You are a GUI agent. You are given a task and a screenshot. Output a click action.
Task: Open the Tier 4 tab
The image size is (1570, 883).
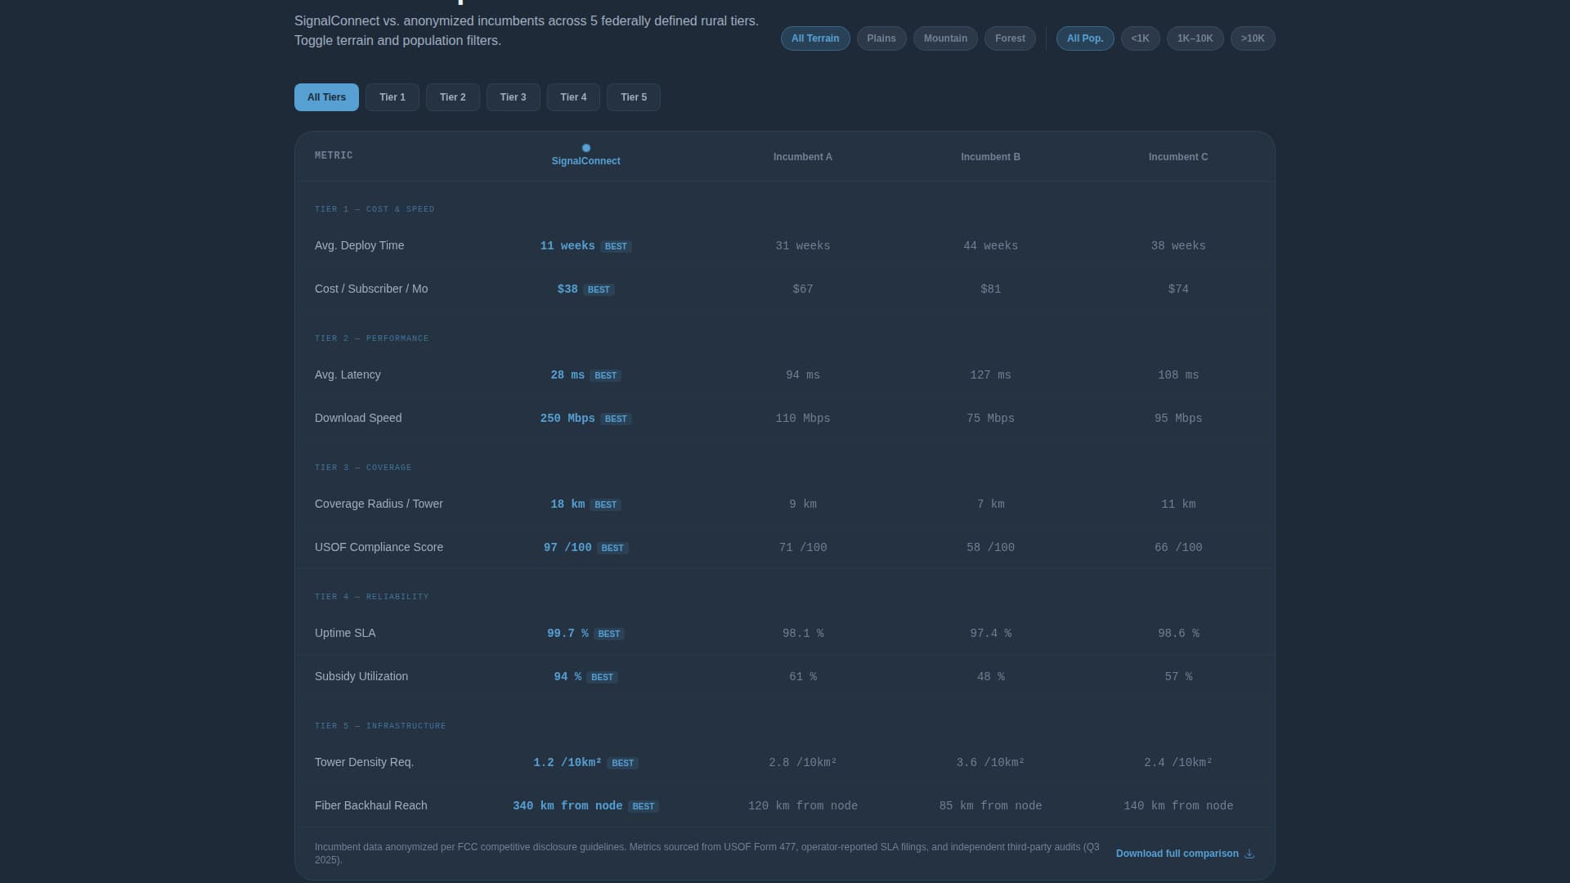(573, 97)
